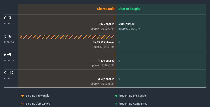The height and width of the screenshot is (107, 210).
Task: Click the orange Sold By Individuals legend dot
Action: 23,96
